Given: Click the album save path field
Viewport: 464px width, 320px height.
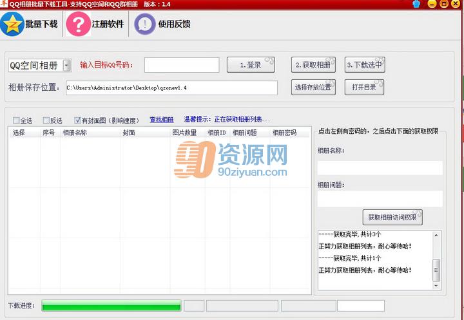Looking at the screenshot, I should [x=171, y=88].
